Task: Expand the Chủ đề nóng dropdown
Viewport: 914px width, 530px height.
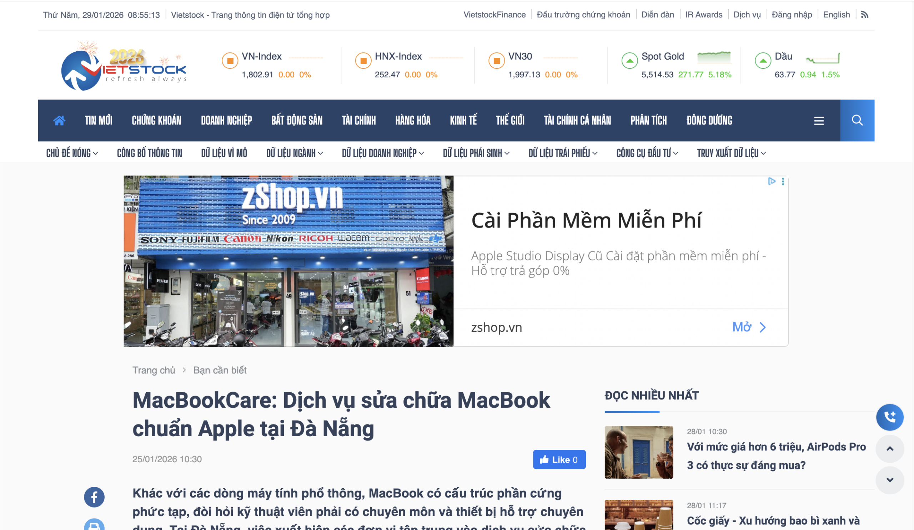Action: (x=72, y=153)
